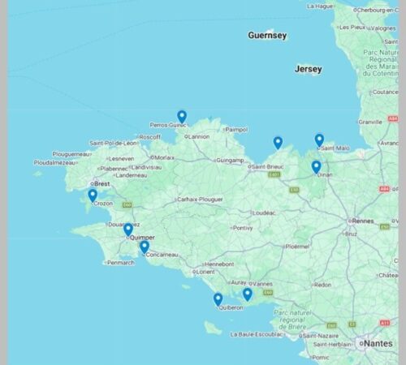Screen dimensions: 406x365
Task: Select the pin marker at Crozon
Action: click(93, 196)
